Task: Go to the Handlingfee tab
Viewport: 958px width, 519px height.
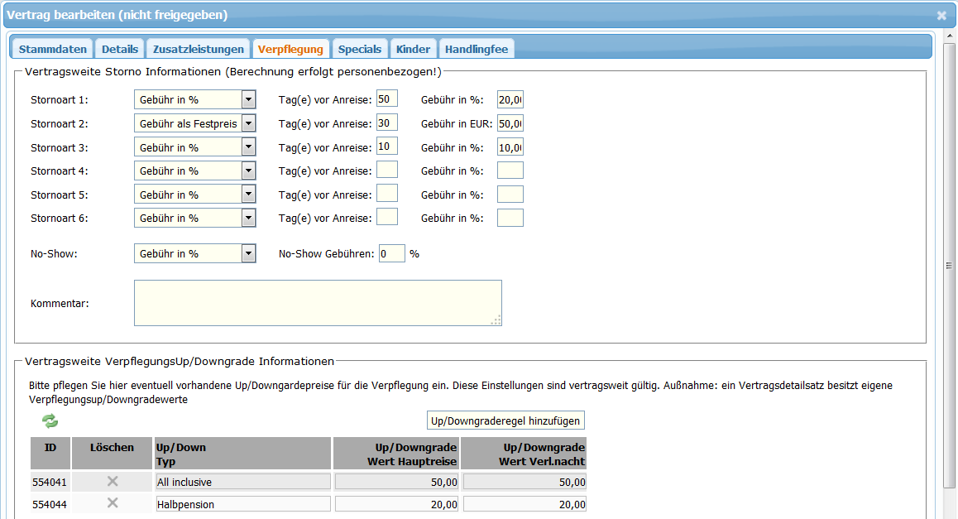Action: click(x=477, y=49)
